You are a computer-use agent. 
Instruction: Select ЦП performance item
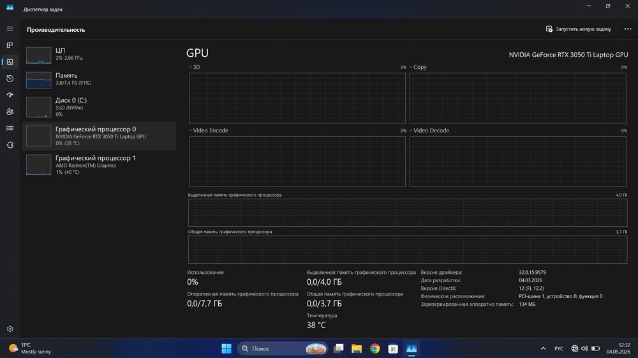coord(99,54)
